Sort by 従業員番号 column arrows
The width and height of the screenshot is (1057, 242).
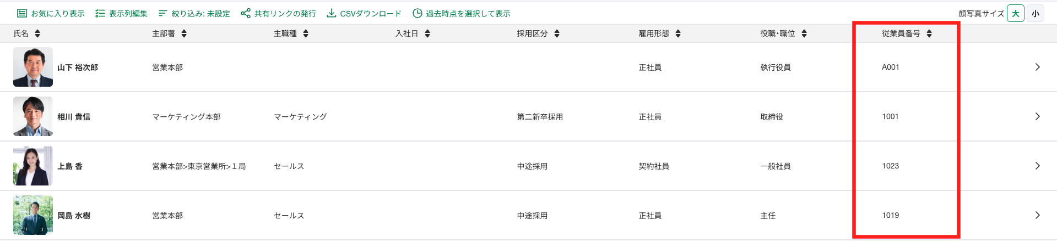929,33
